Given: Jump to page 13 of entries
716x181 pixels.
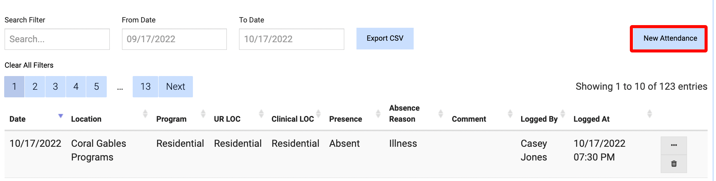Looking at the screenshot, I should 145,87.
